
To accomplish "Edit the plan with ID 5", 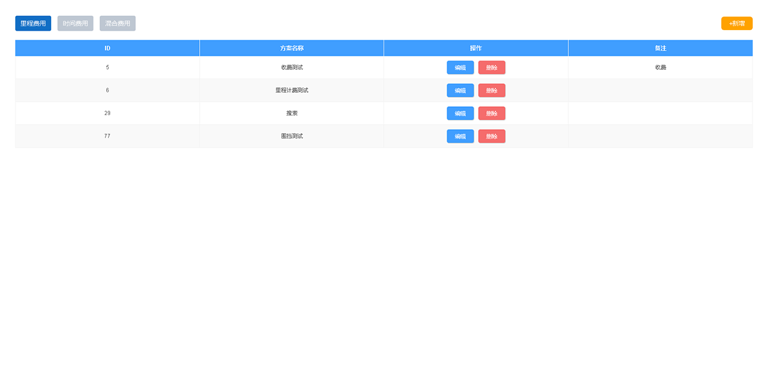I will (460, 68).
